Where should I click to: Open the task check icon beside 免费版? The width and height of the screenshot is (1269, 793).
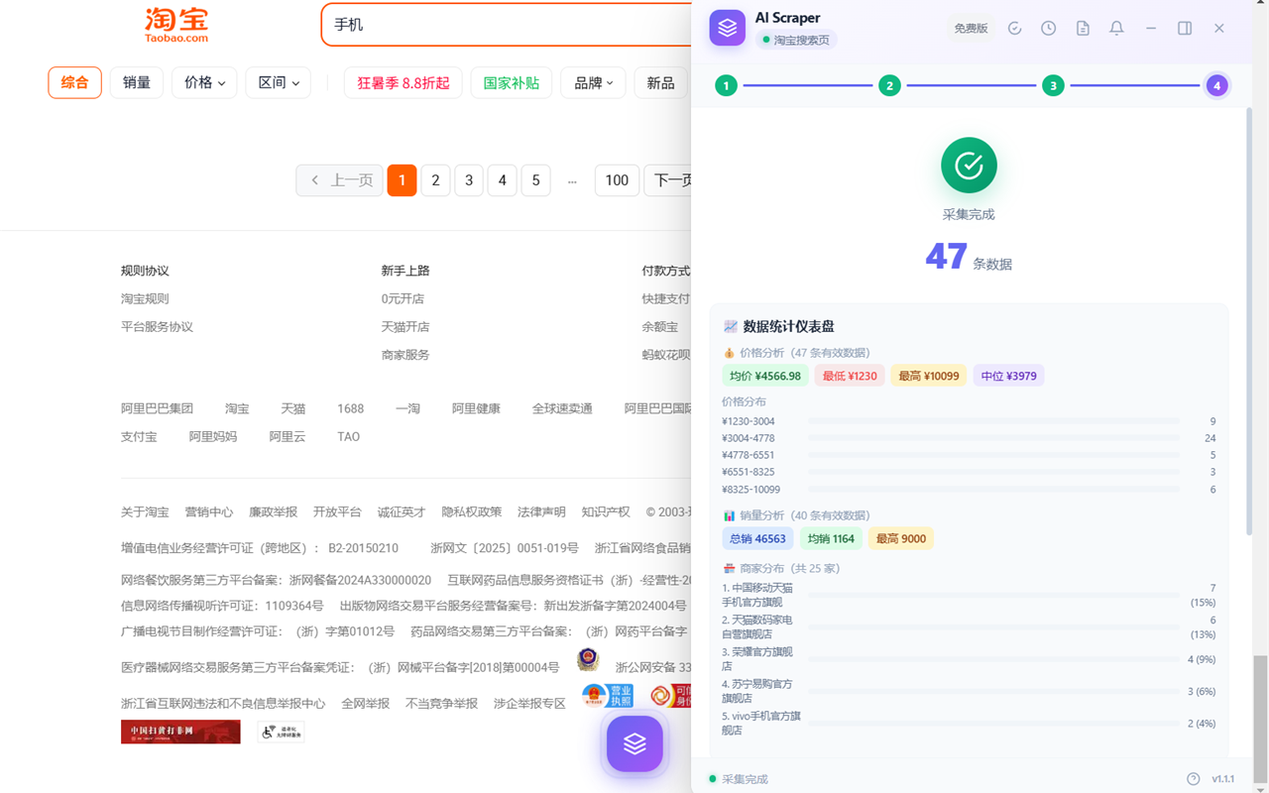(1014, 29)
